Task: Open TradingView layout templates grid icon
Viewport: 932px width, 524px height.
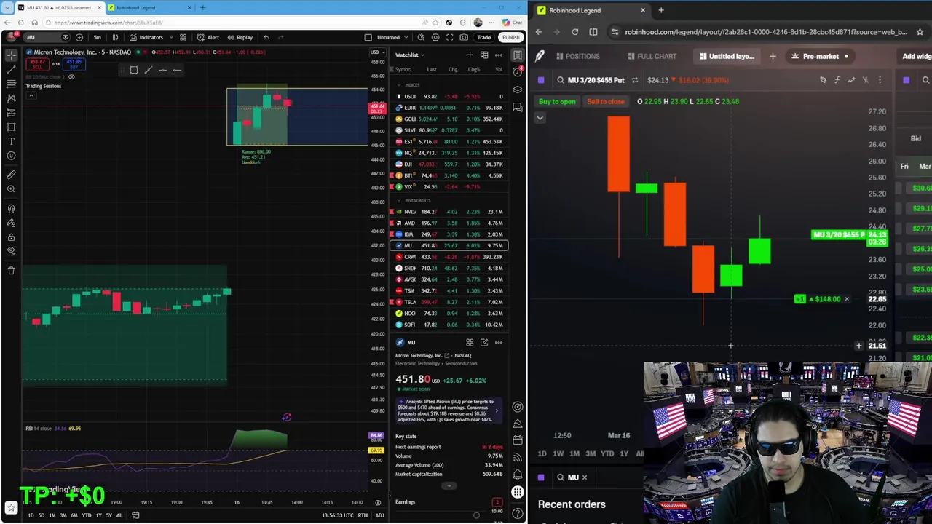Action: pos(183,37)
